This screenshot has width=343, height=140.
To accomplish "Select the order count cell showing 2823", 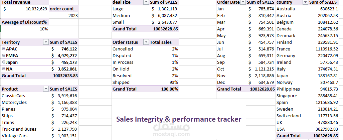I will click(x=63, y=15).
